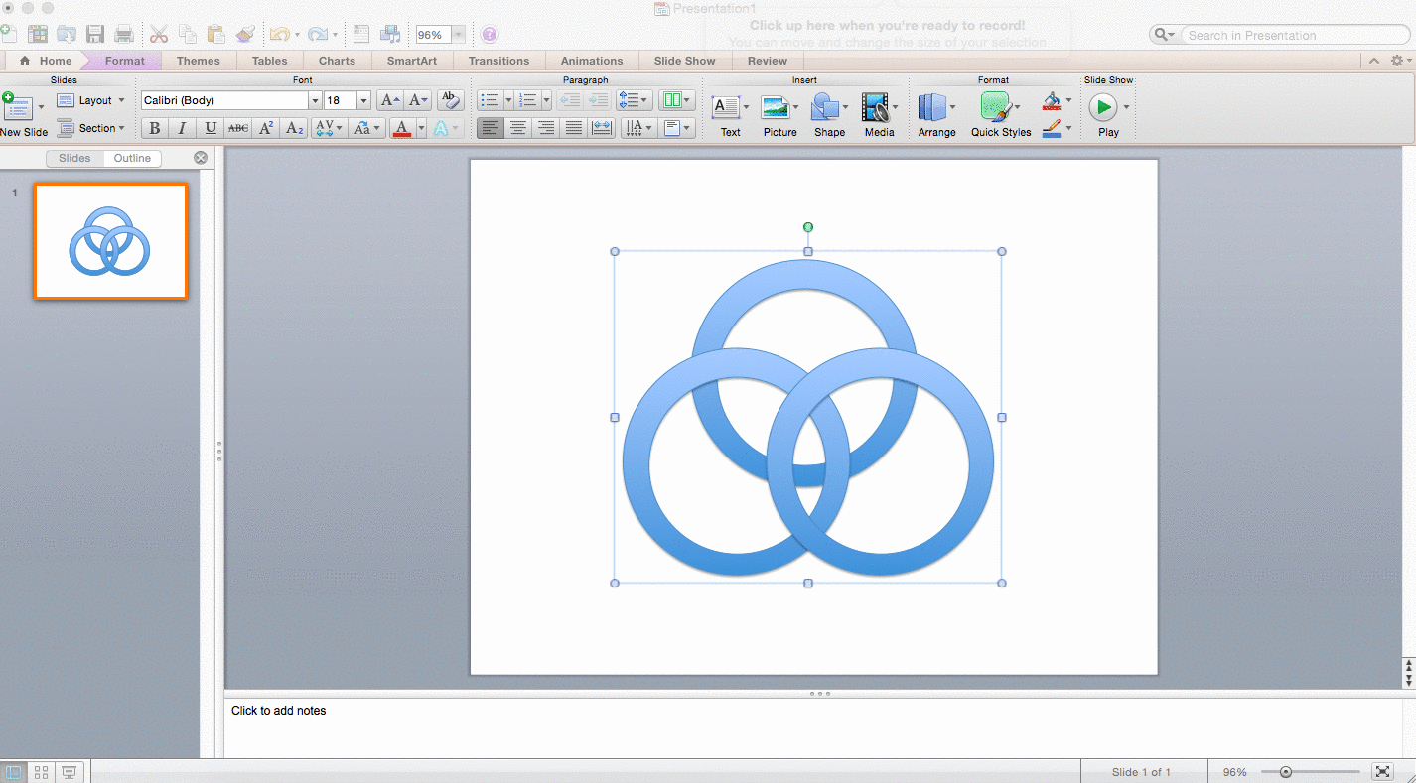Click the Save floppy disk icon
The width and height of the screenshot is (1416, 783).
coord(95,34)
